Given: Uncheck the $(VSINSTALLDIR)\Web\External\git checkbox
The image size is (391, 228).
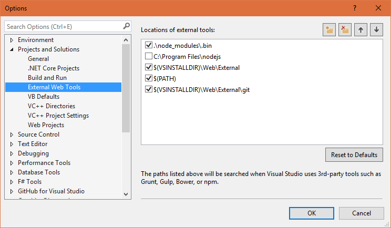Looking at the screenshot, I should [149, 89].
